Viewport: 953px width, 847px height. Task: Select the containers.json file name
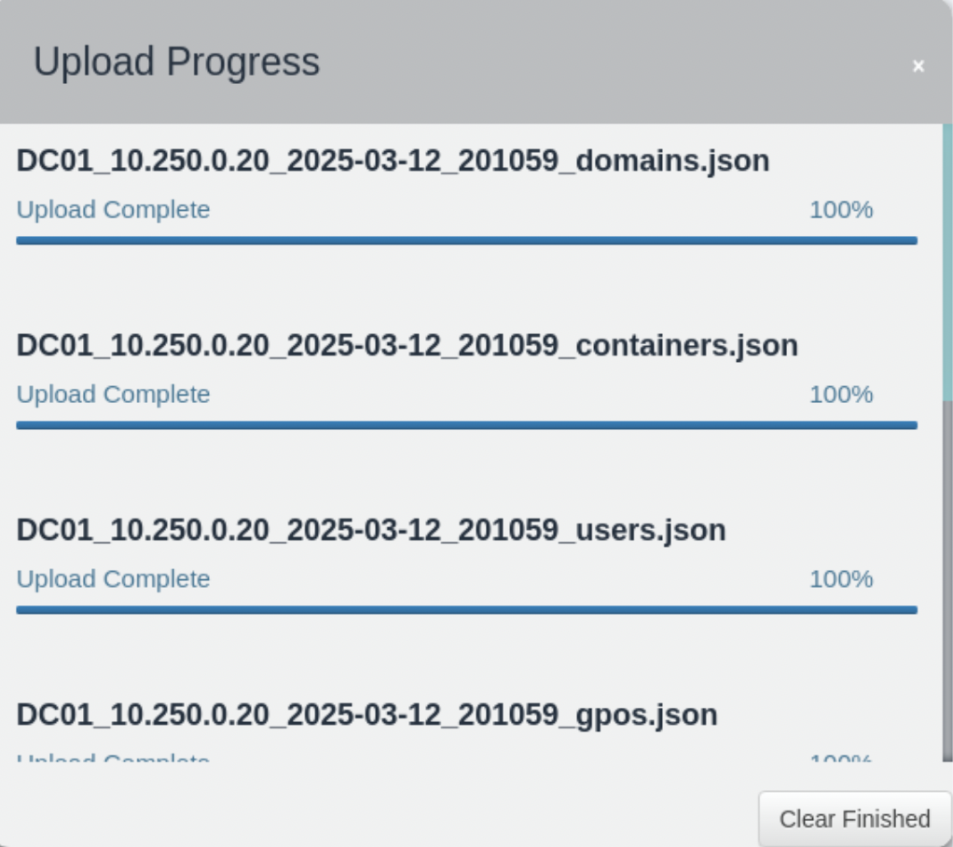click(x=407, y=346)
